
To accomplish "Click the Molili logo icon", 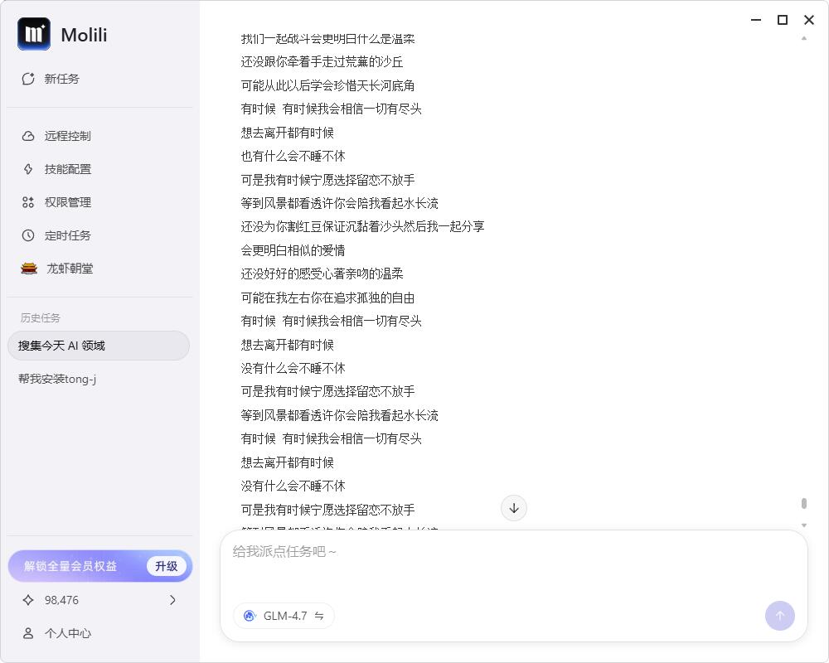I will click(x=34, y=34).
